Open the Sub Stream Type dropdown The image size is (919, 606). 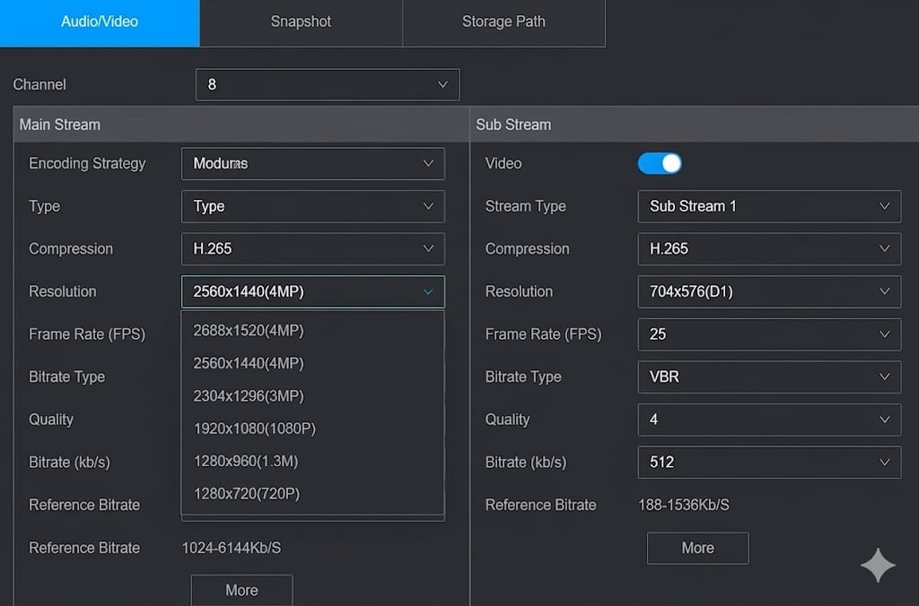(769, 206)
